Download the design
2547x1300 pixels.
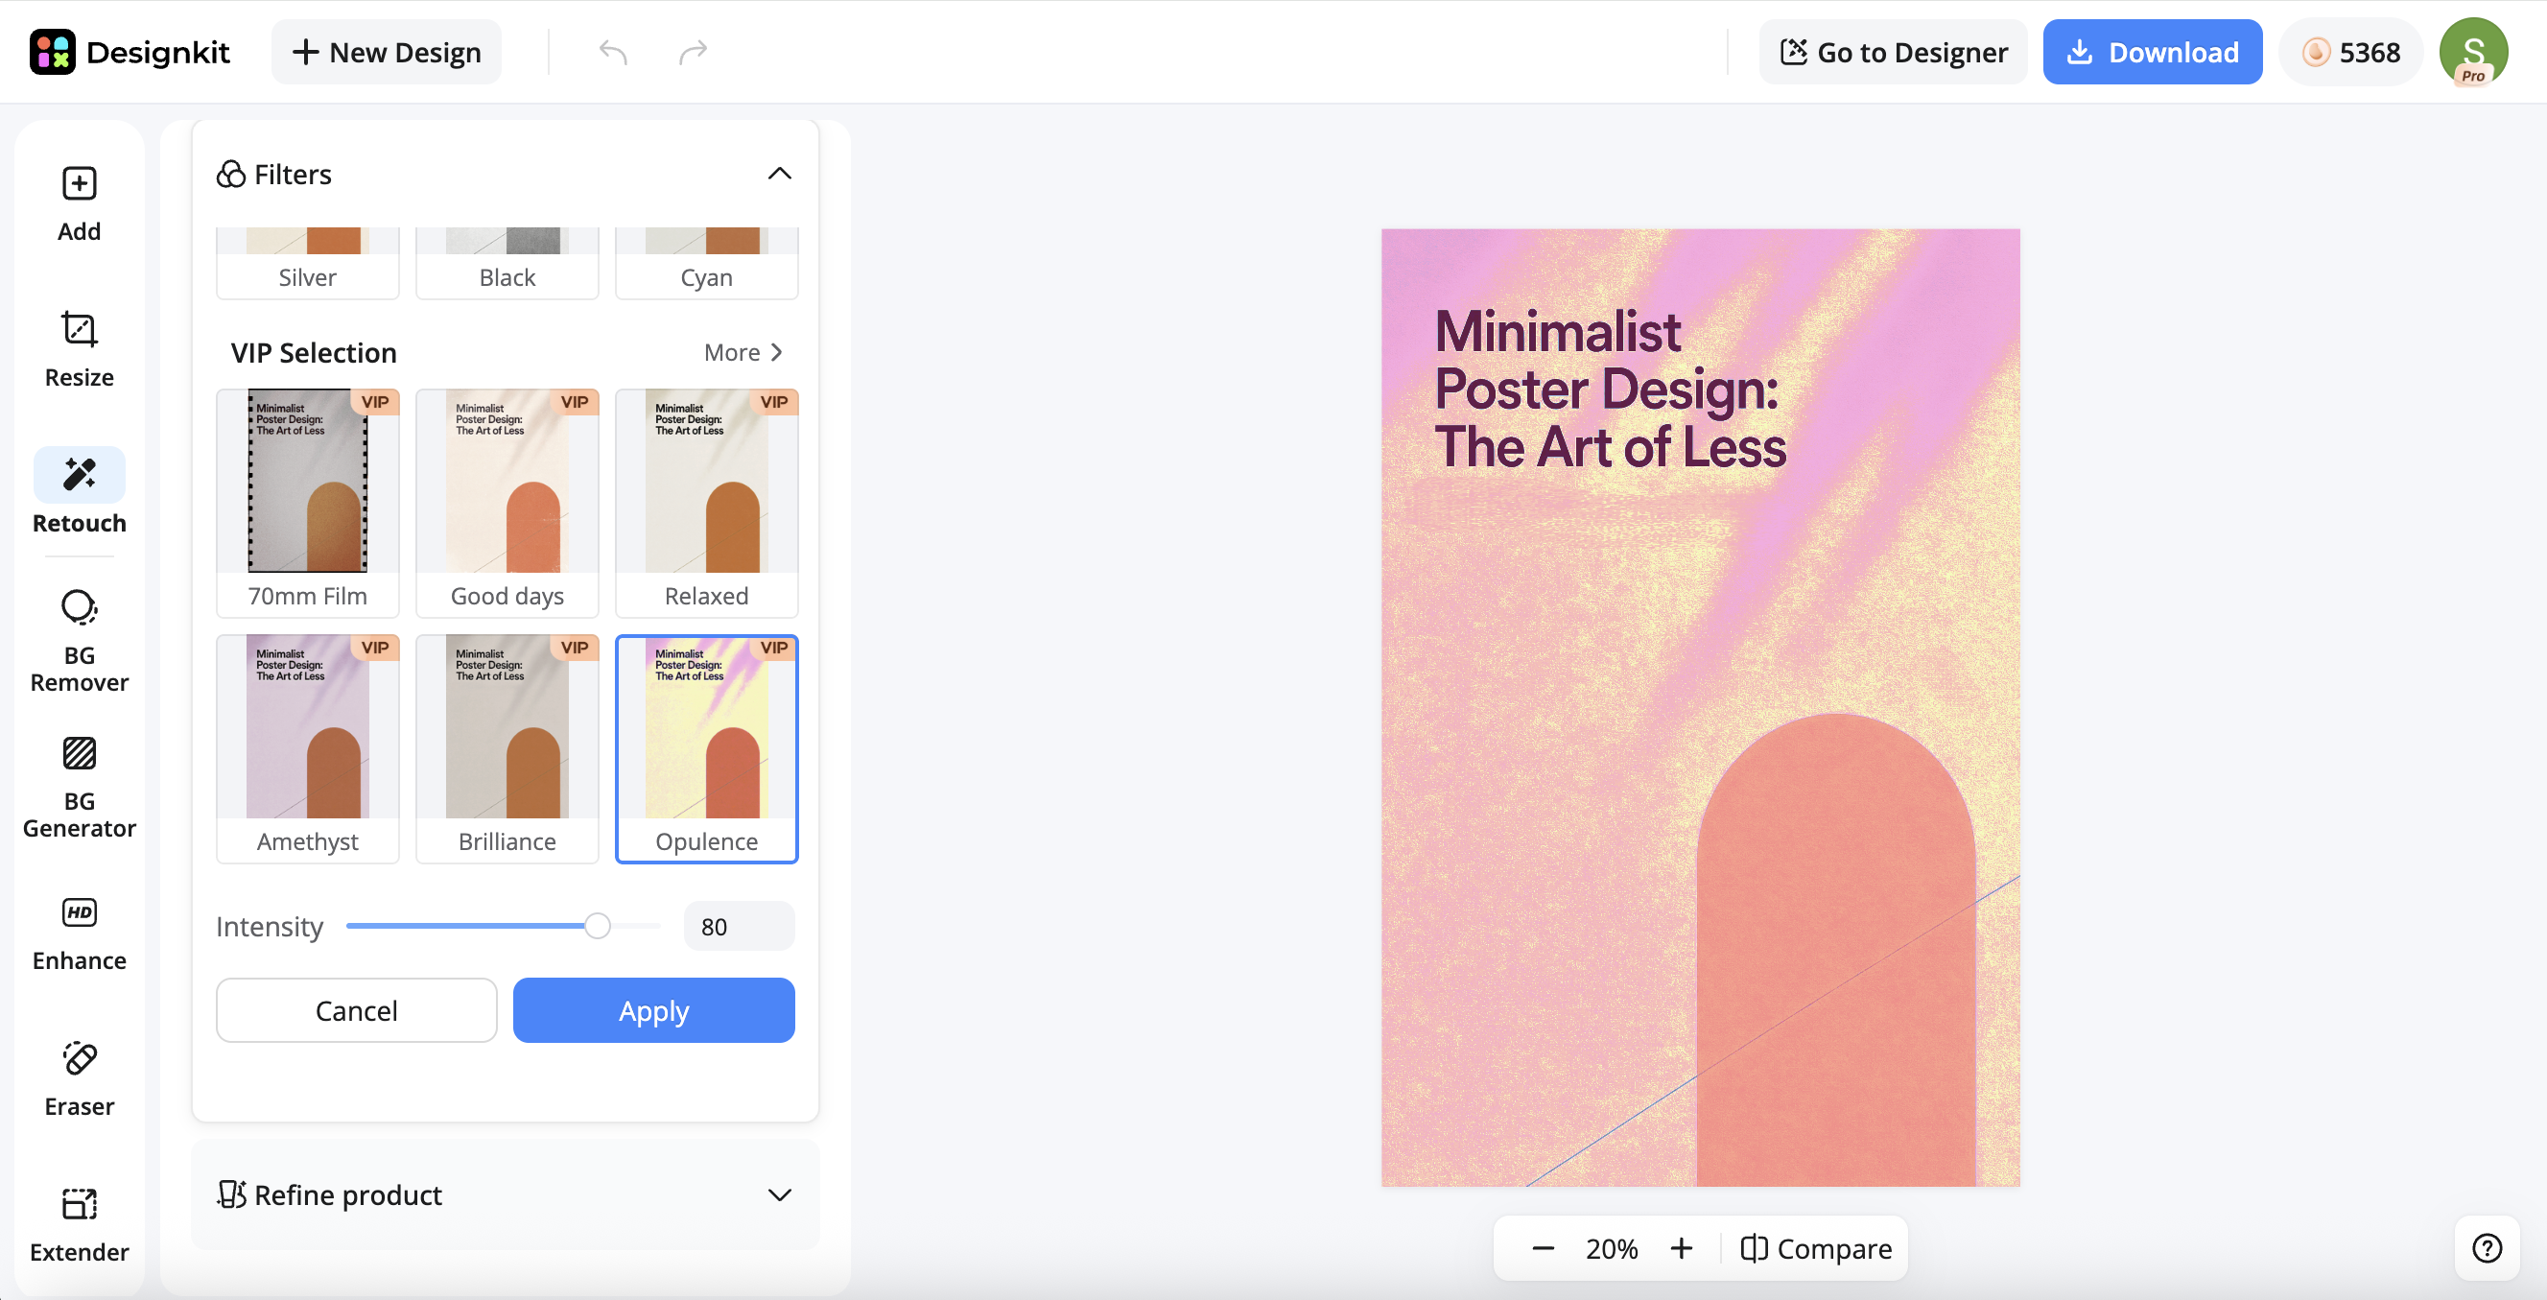pos(2153,53)
